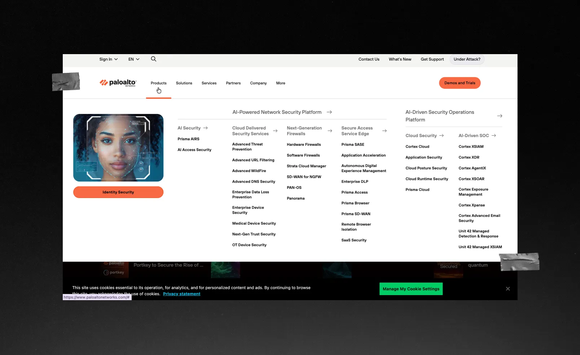Click arrow next to AI Security
Image resolution: width=580 pixels, height=355 pixels.
pos(206,128)
